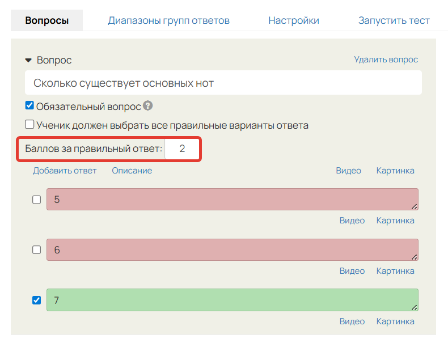
Task: Click the answer field containing 5
Action: point(233,200)
